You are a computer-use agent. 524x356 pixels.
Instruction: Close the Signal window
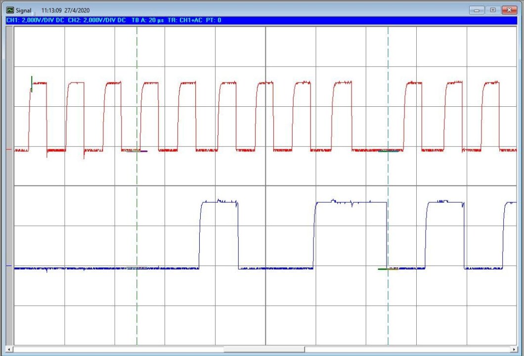tap(509, 10)
